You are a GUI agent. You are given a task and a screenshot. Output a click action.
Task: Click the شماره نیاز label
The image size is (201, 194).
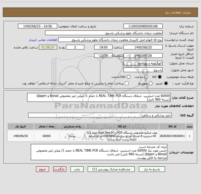(186, 27)
